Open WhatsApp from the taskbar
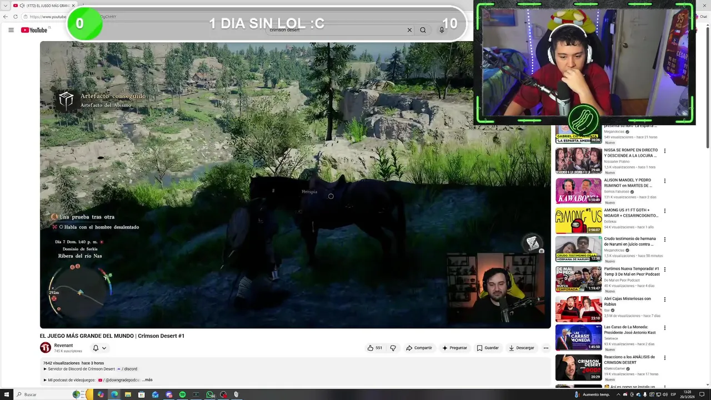This screenshot has width=711, height=400. pyautogui.click(x=210, y=394)
